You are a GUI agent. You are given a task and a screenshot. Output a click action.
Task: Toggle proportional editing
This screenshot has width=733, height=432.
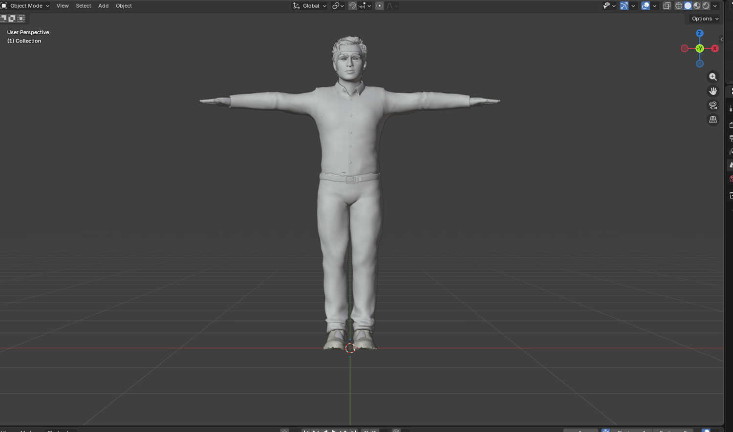click(379, 6)
